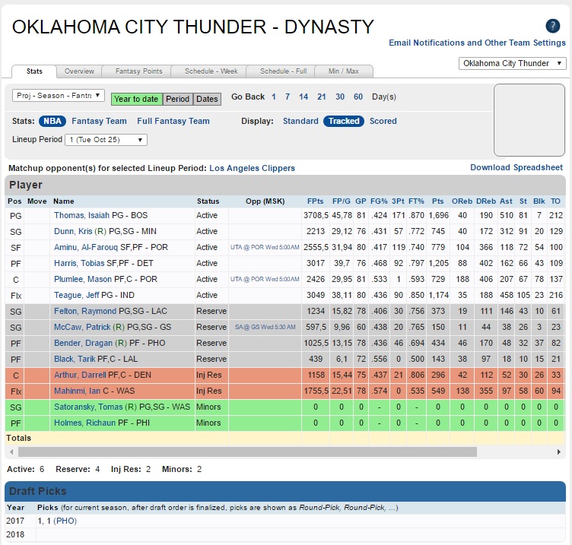Open Teague, Jeff player page
Screen dimensions: 572x545
click(x=76, y=295)
